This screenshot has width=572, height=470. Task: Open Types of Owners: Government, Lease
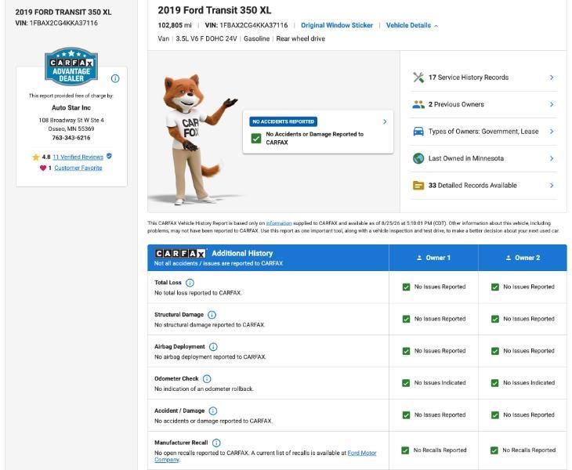point(483,132)
